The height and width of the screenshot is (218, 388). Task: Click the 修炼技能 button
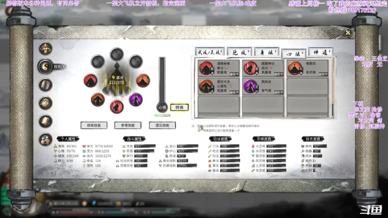click(x=94, y=125)
